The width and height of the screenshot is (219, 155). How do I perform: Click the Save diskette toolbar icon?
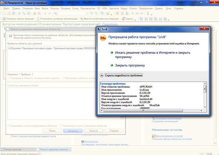tap(13, 13)
